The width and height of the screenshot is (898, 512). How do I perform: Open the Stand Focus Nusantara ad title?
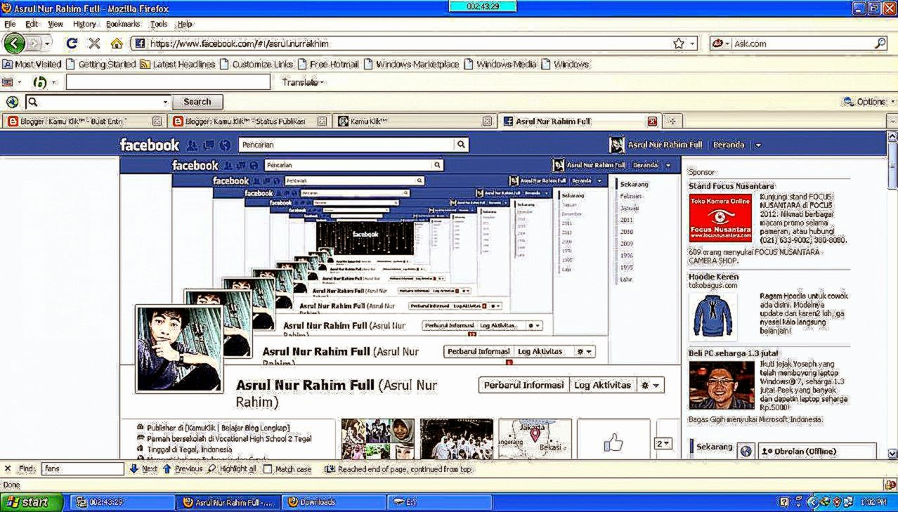731,186
